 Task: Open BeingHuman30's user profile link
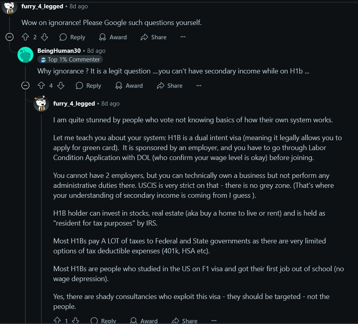coord(59,51)
